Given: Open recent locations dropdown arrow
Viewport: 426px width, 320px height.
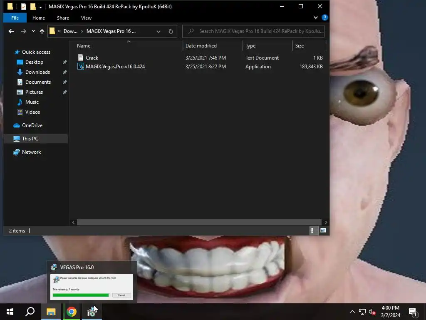Looking at the screenshot, I should click(x=33, y=31).
